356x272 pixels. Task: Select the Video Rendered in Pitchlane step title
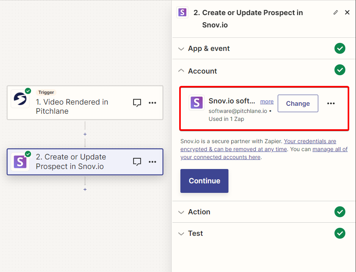click(72, 107)
